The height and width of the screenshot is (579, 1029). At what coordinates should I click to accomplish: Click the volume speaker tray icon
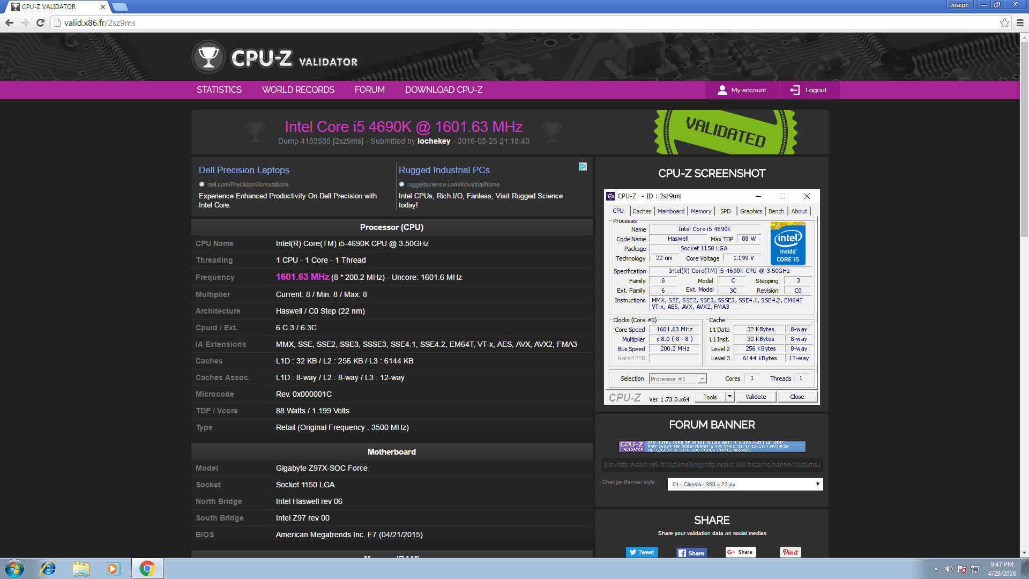click(949, 569)
